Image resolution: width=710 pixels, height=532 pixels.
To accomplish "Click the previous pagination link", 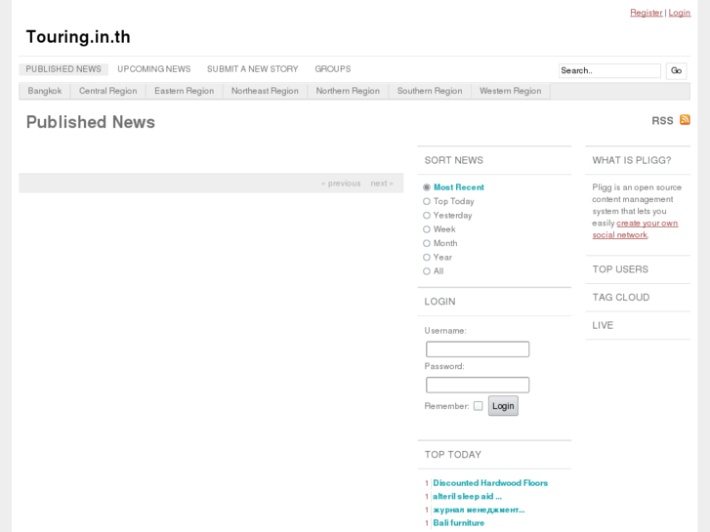I will [341, 184].
